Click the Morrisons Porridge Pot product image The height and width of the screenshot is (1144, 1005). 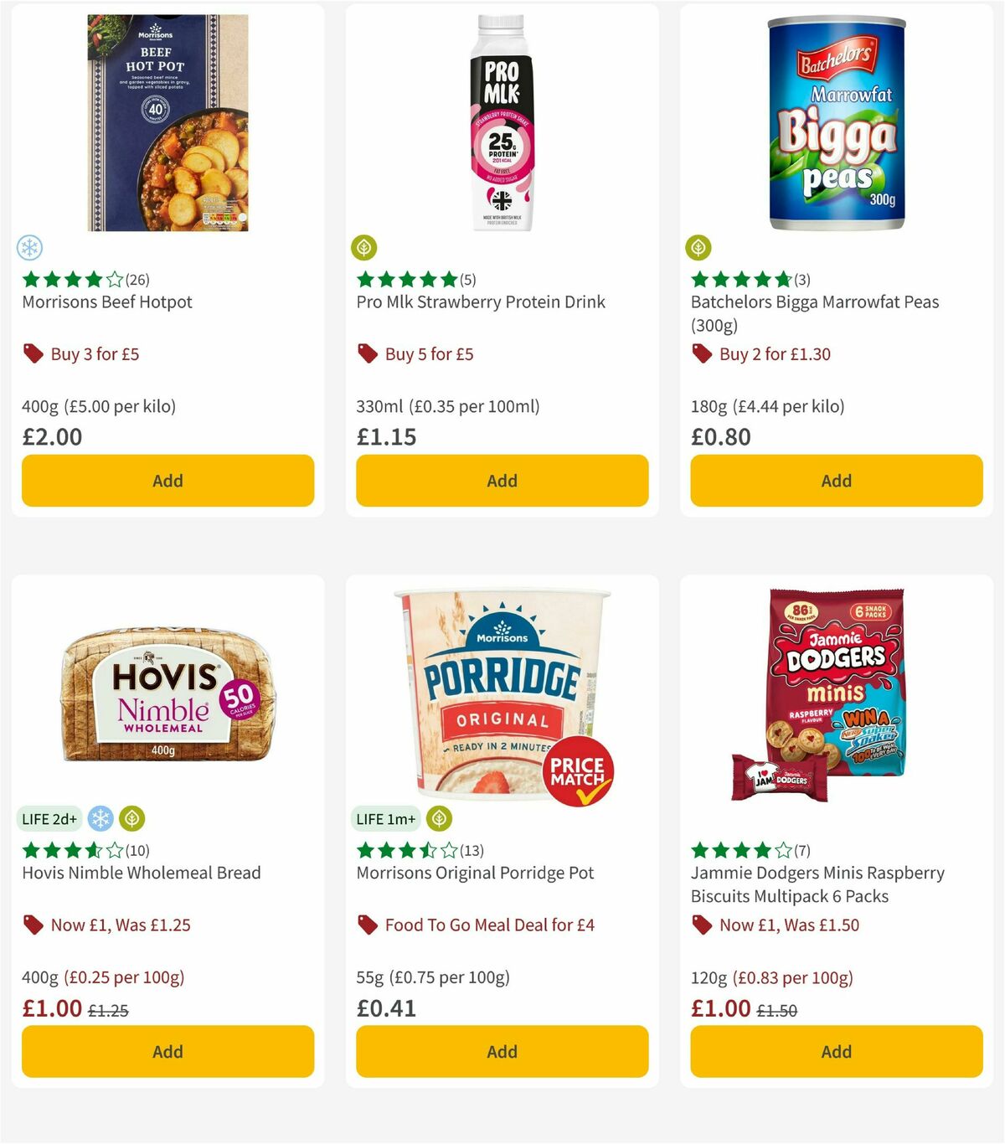pos(501,695)
